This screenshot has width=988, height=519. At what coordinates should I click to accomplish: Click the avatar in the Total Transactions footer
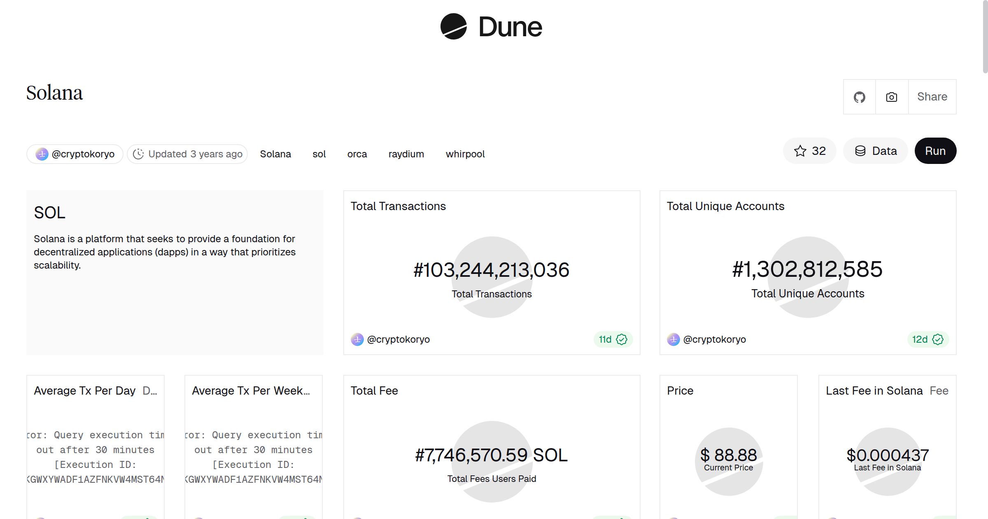[357, 339]
